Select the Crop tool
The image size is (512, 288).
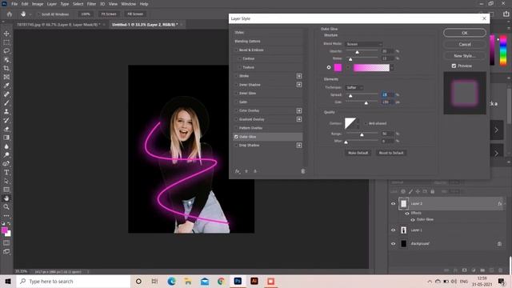pyautogui.click(x=6, y=68)
